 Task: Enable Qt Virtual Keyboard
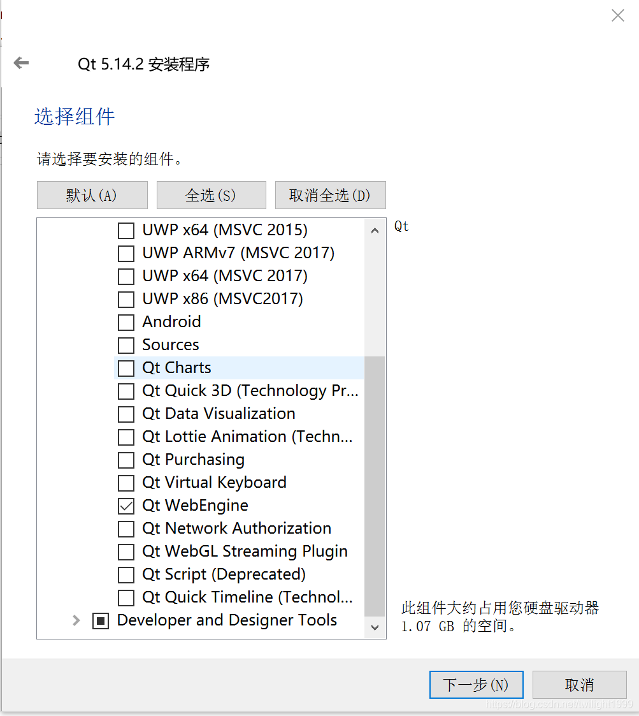(x=126, y=483)
